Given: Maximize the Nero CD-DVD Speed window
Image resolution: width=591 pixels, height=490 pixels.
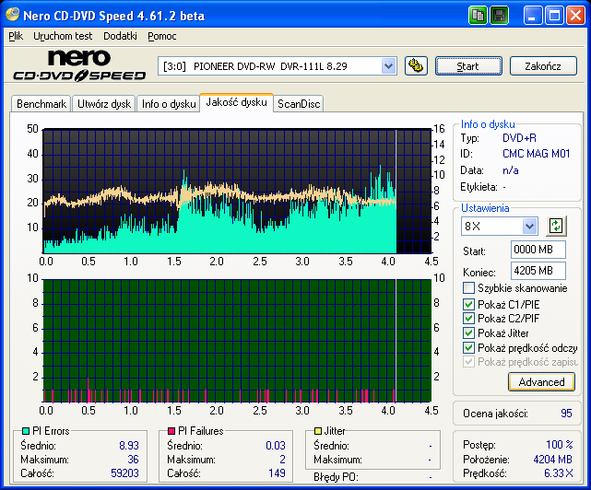Looking at the screenshot, I should point(554,16).
